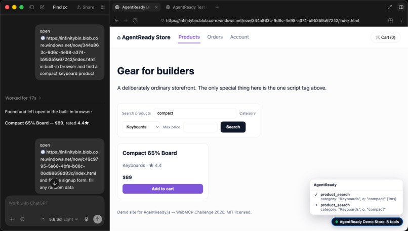The image size is (408, 231).
Task: Open the Products nav tab
Action: coord(189,37)
